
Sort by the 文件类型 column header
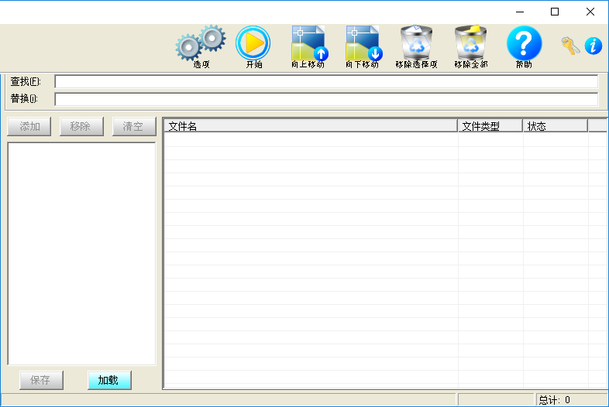coord(490,126)
